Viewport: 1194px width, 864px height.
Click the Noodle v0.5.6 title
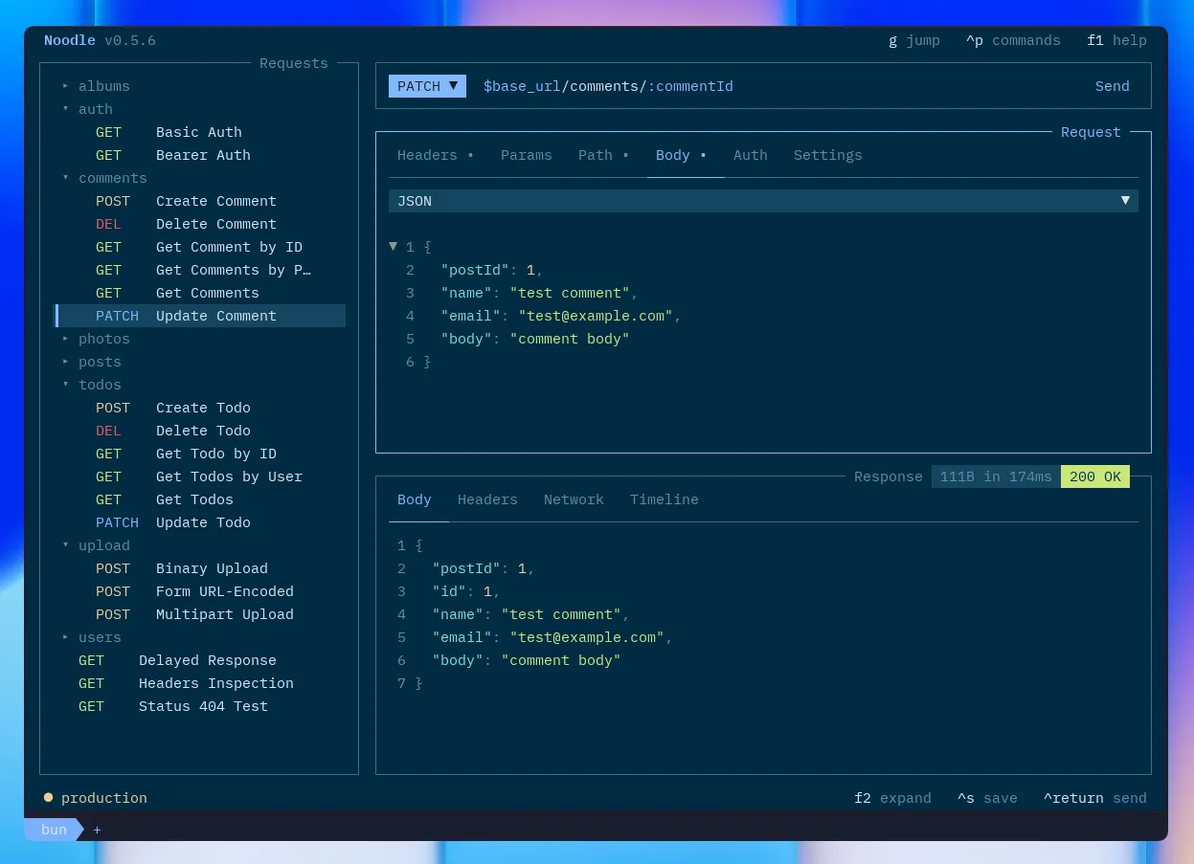[100, 40]
